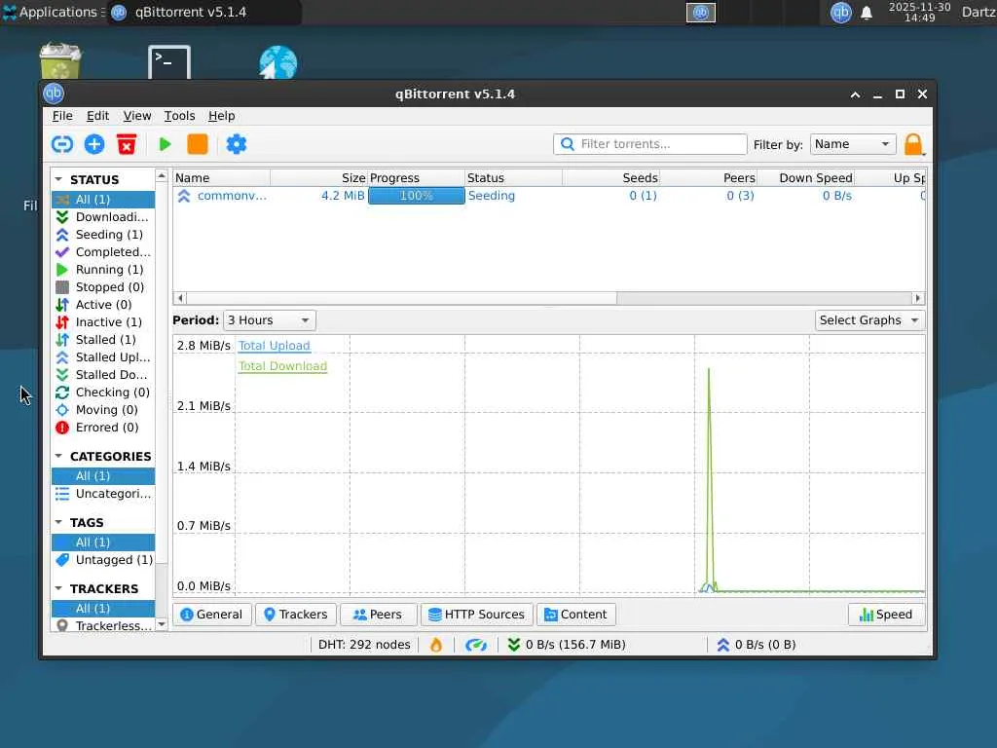997x748 pixels.
Task: Select the Checking (0) status filter
Action: (x=102, y=393)
